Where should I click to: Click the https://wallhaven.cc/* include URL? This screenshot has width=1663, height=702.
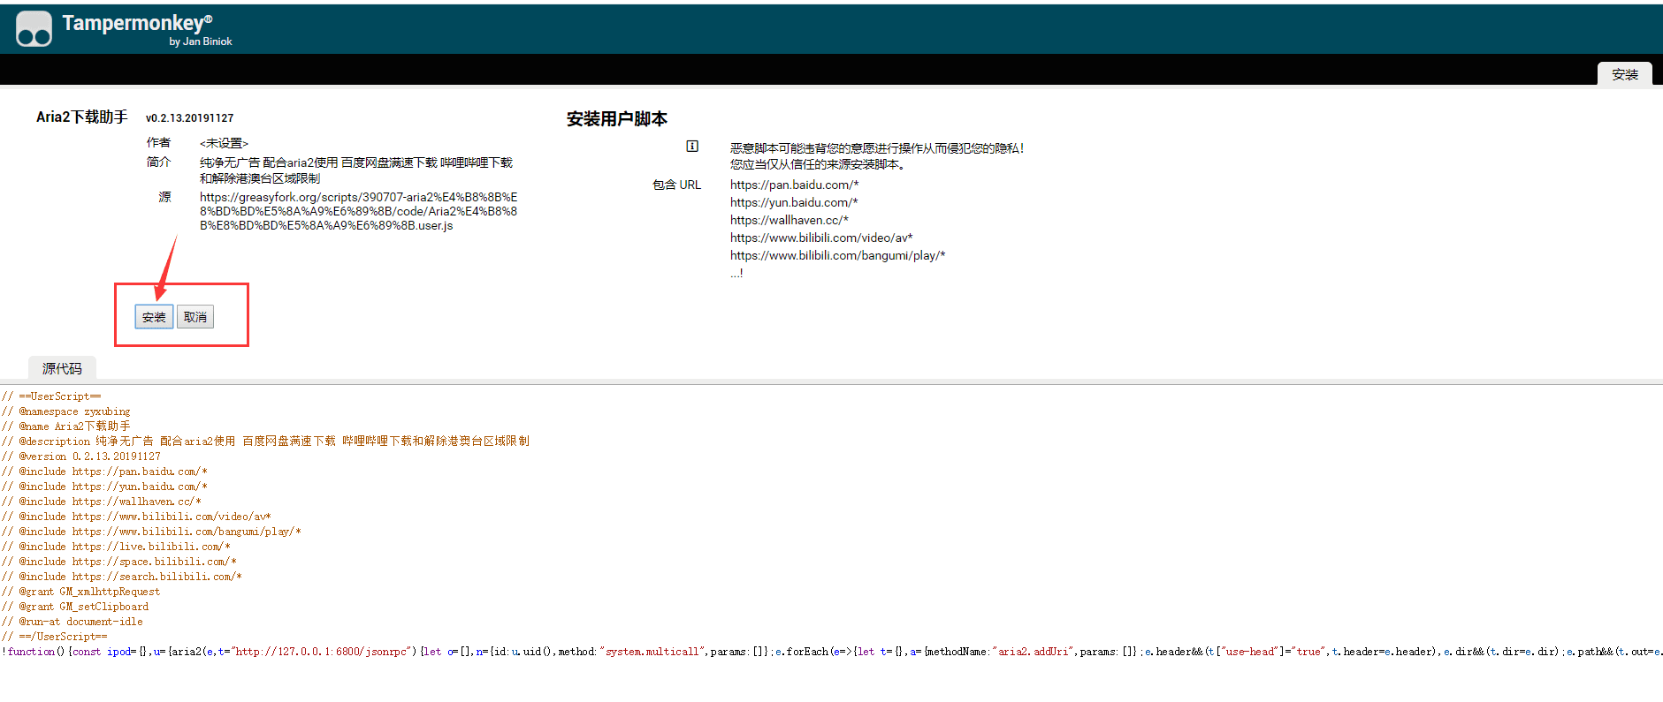[x=789, y=220]
